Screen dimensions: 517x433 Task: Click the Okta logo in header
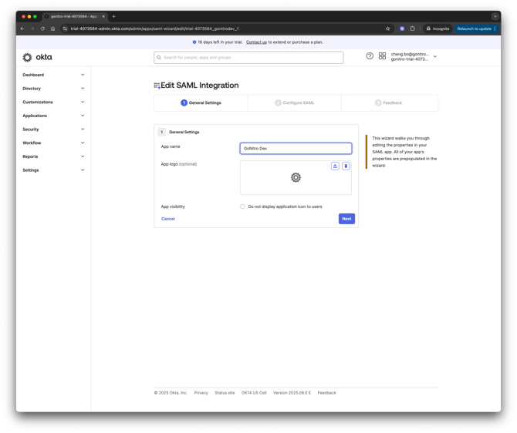click(38, 57)
